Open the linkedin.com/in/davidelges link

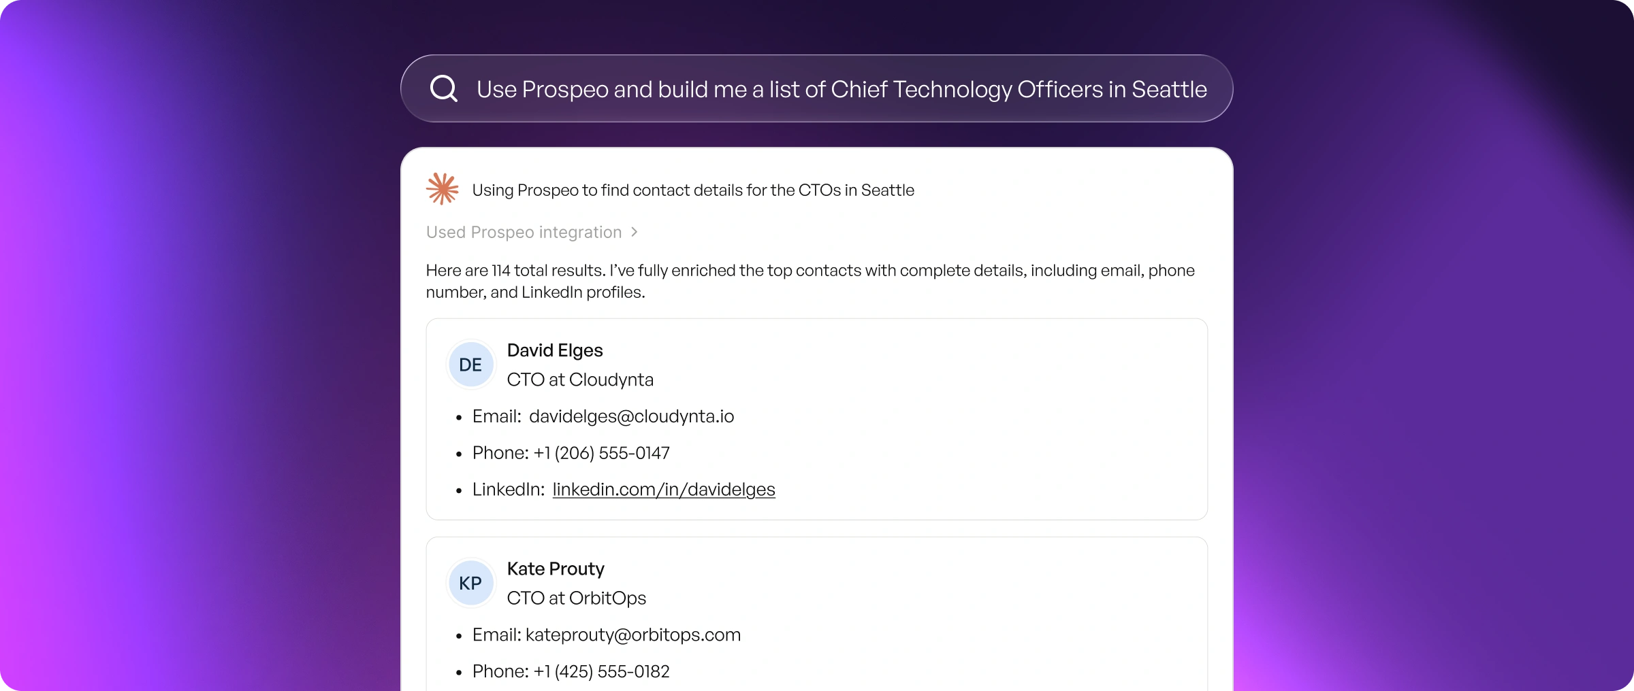click(x=663, y=489)
